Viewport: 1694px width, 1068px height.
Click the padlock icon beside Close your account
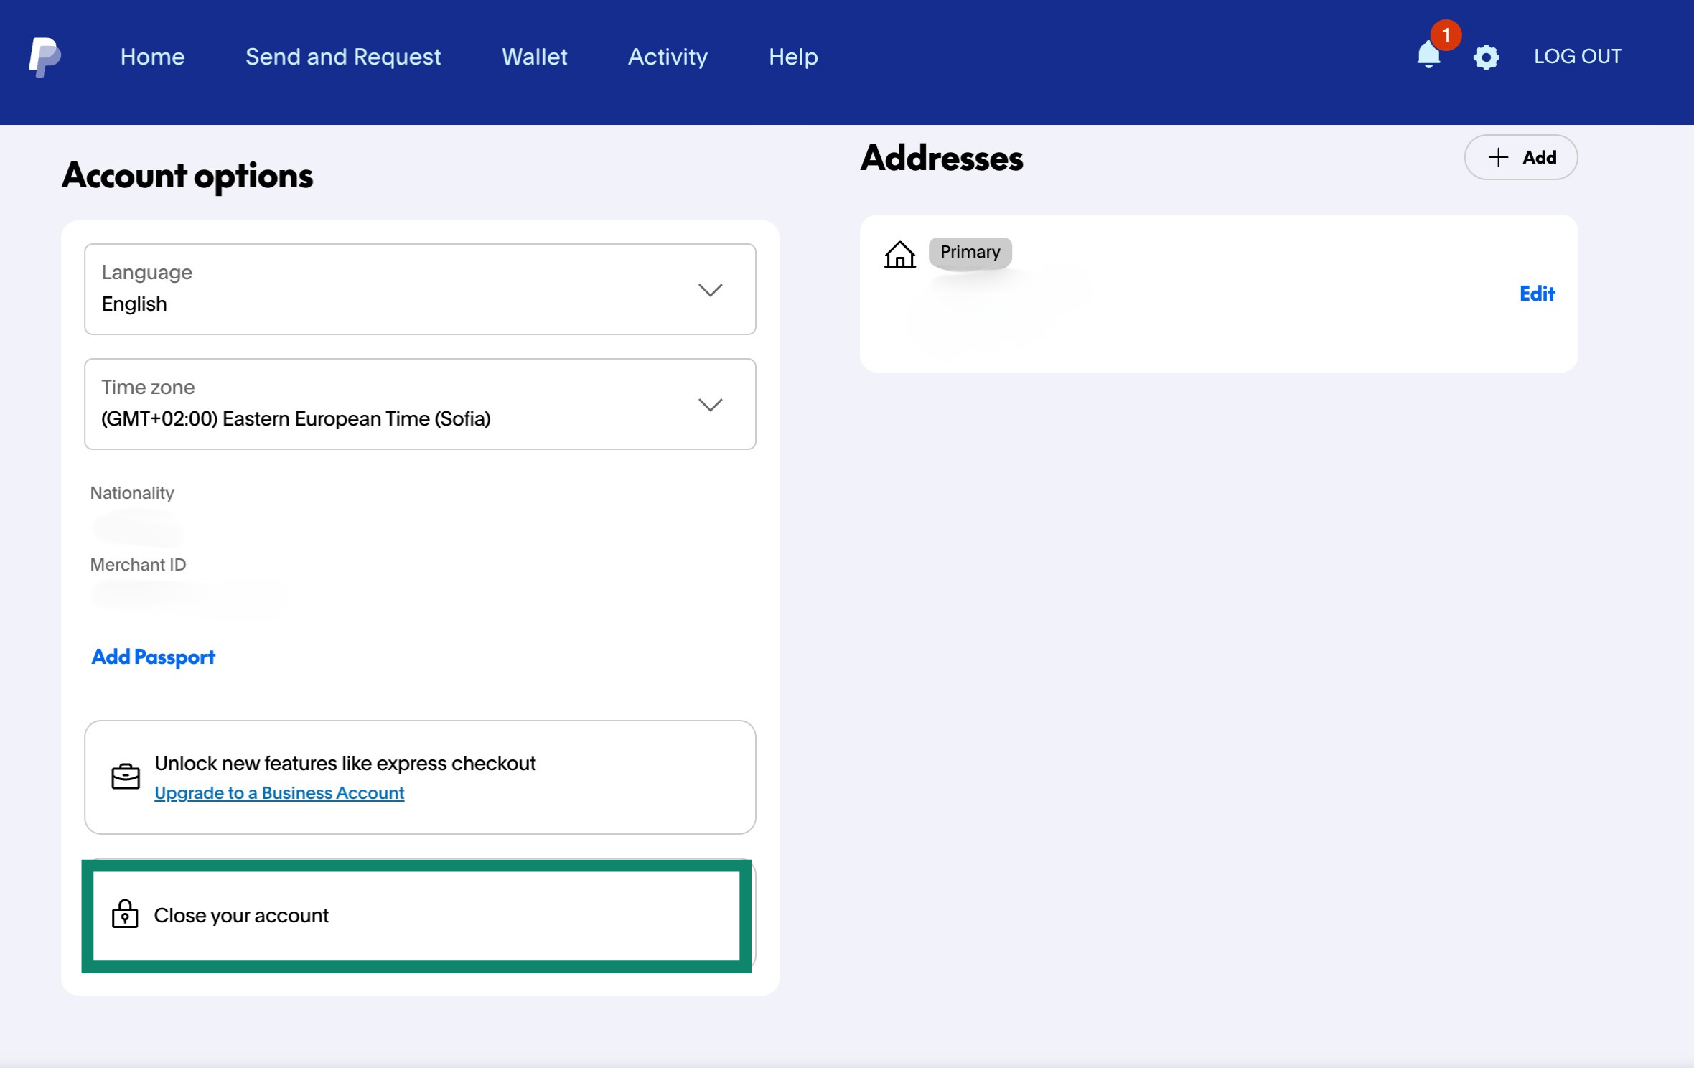click(126, 914)
